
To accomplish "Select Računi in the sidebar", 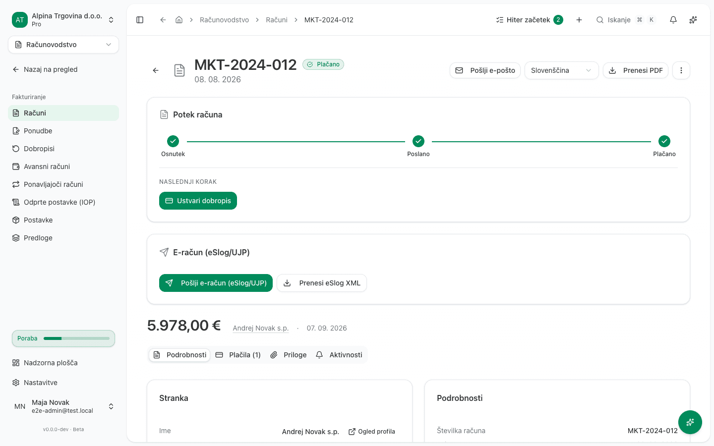I will (x=63, y=113).
